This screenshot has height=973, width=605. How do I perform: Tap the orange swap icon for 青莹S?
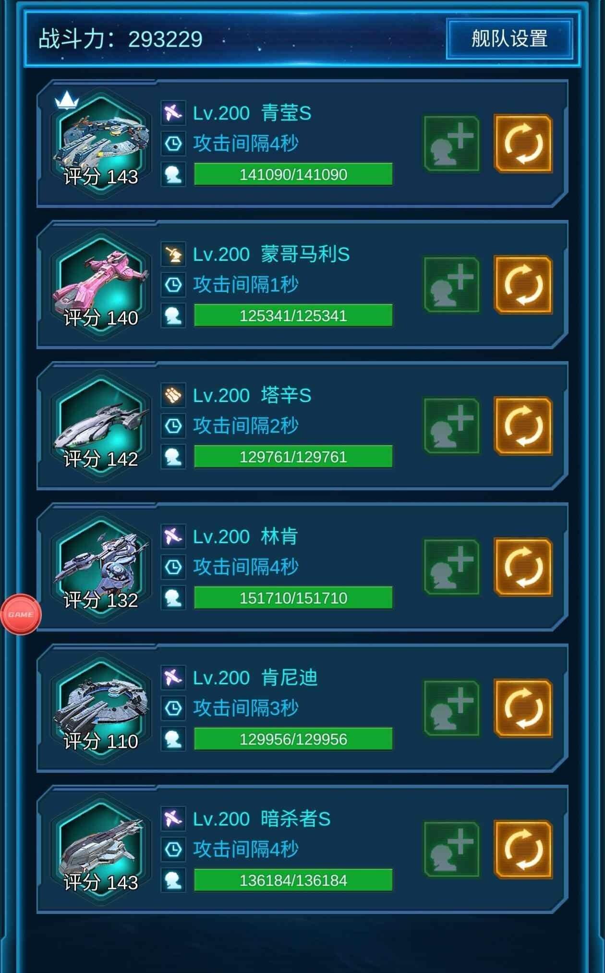[523, 144]
